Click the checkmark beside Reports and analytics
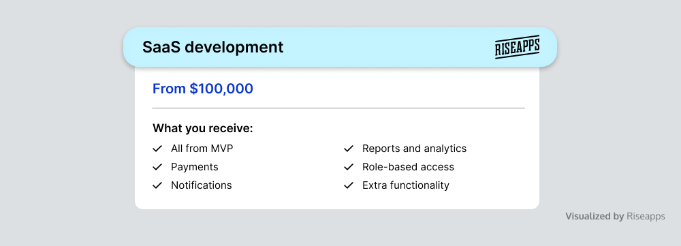Image resolution: width=681 pixels, height=246 pixels. [349, 149]
